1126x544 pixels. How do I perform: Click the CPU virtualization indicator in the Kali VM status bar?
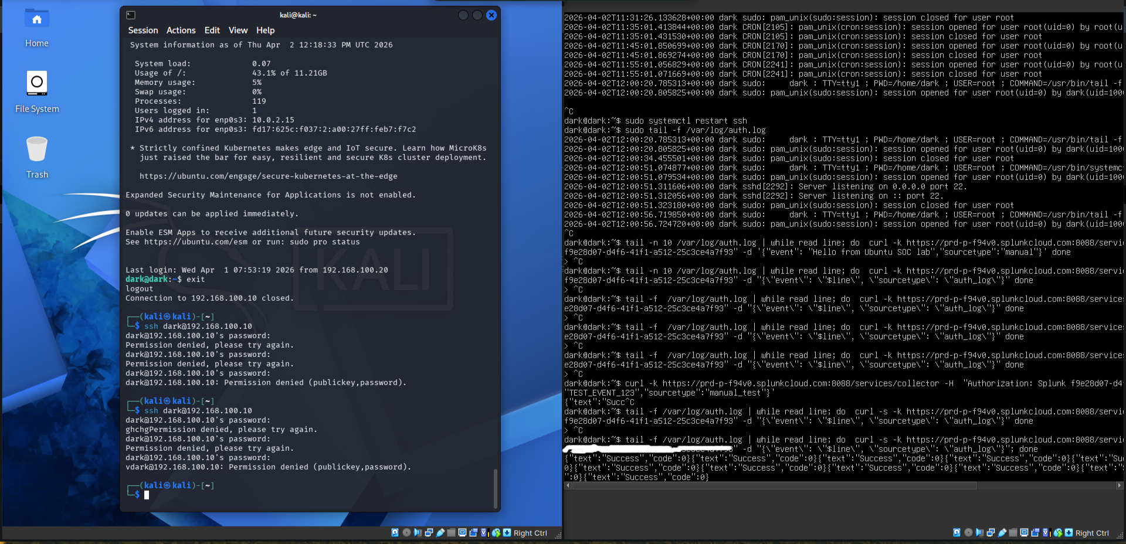[484, 532]
